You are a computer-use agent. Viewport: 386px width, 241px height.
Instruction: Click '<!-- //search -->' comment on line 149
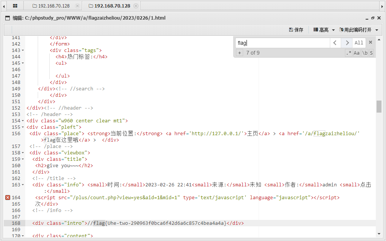(80, 89)
